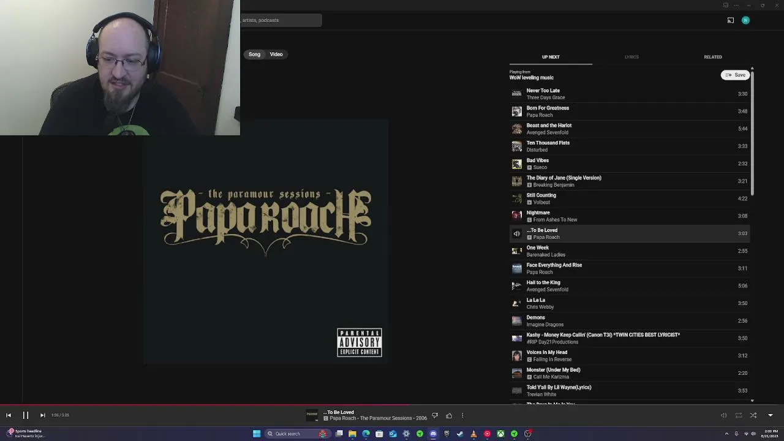This screenshot has width=784, height=441.
Task: Open Microsoft Edge from the taskbar
Action: 366,434
